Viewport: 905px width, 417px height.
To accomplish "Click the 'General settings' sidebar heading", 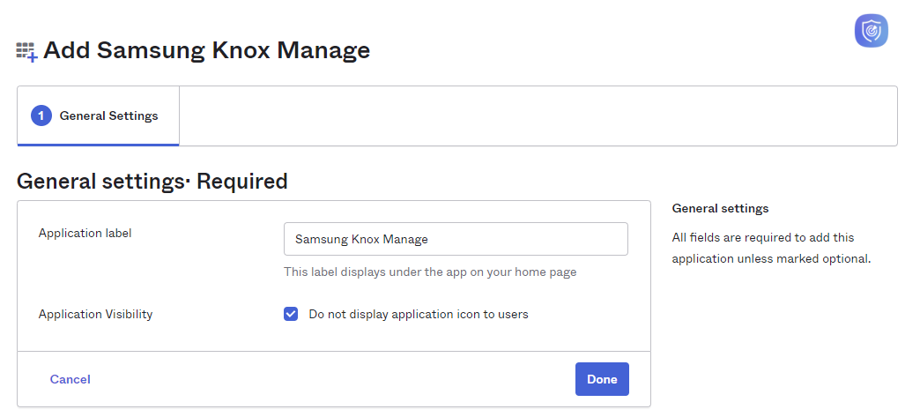I will pos(720,208).
